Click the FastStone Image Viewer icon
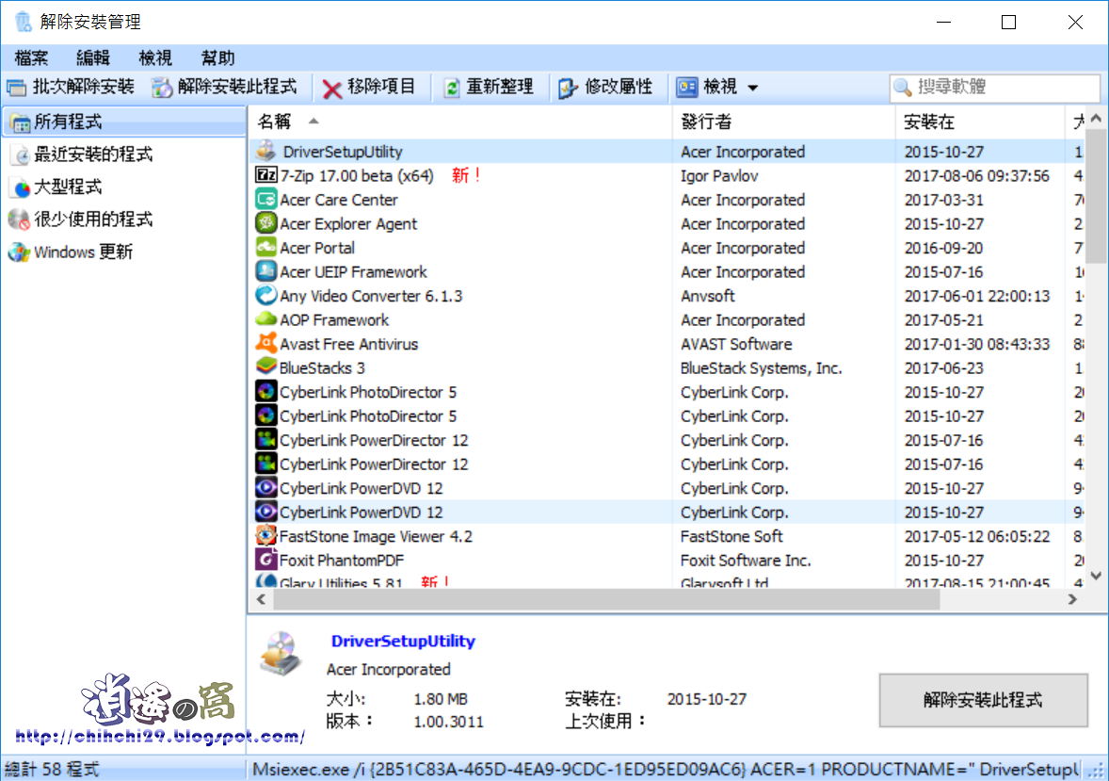The width and height of the screenshot is (1109, 781). (x=265, y=535)
